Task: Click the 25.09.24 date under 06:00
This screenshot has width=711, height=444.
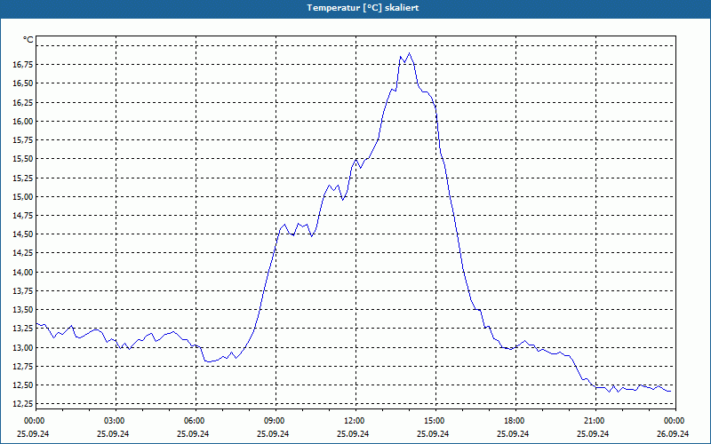Action: click(x=193, y=433)
